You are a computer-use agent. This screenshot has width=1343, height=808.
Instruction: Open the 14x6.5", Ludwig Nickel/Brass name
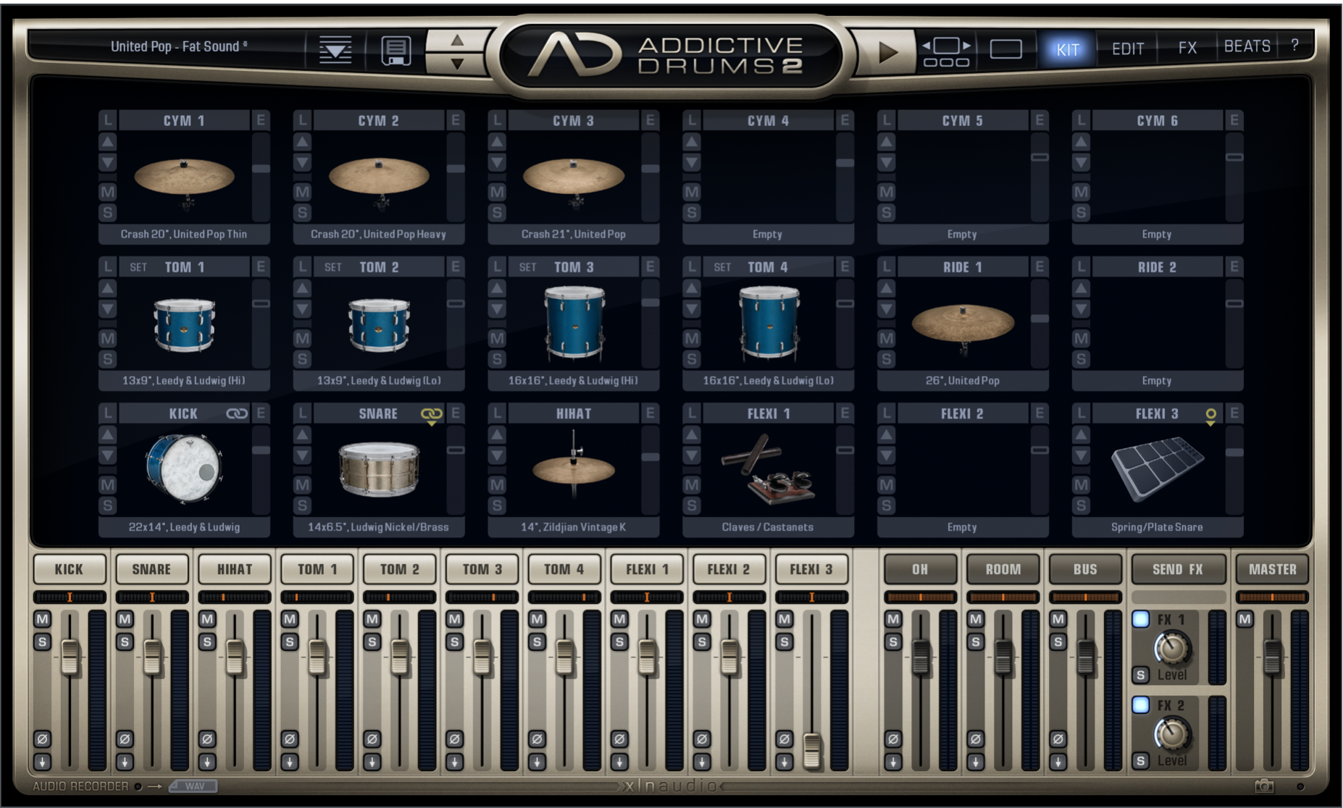click(x=378, y=527)
